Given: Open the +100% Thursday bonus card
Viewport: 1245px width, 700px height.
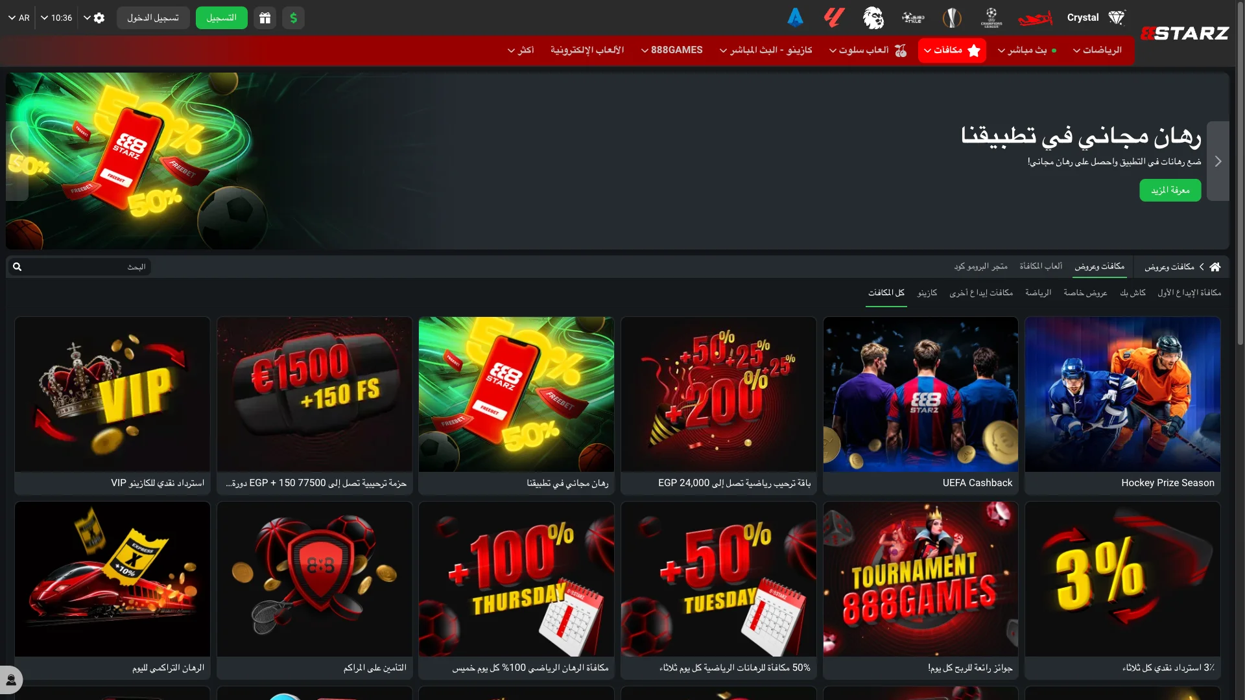Looking at the screenshot, I should tap(516, 590).
